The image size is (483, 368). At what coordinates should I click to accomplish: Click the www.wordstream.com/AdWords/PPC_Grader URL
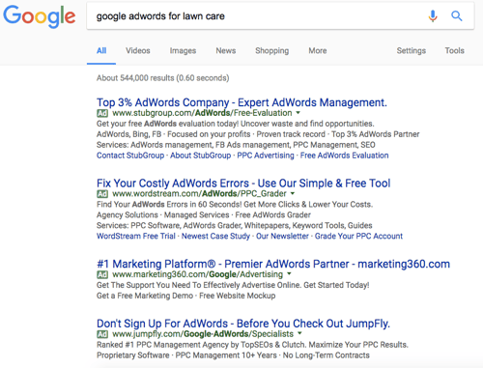tap(199, 194)
